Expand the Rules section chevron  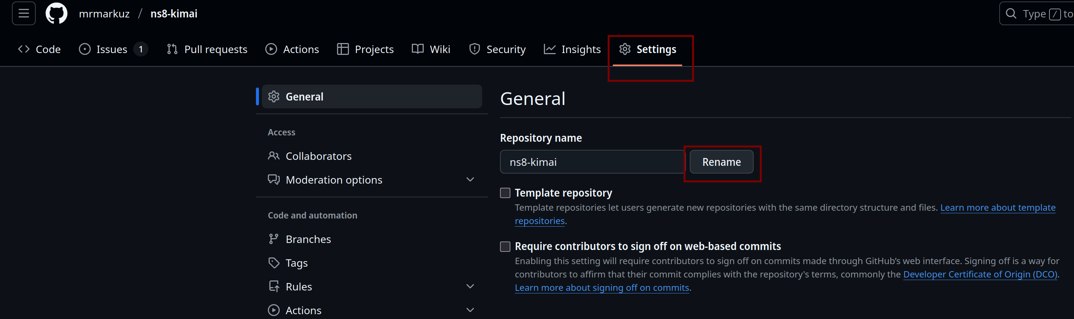tap(470, 287)
